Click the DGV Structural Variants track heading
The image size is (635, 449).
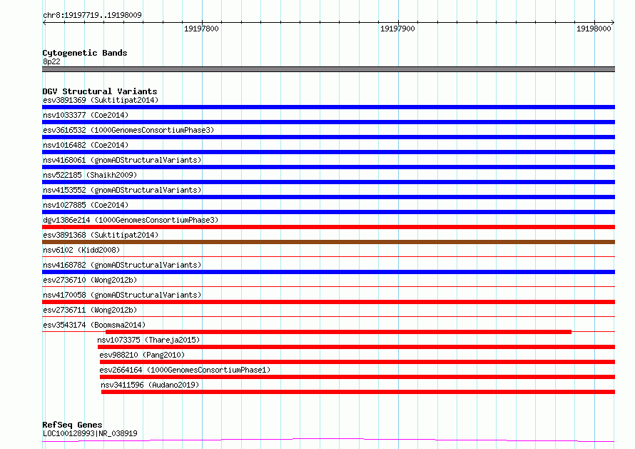click(x=100, y=91)
